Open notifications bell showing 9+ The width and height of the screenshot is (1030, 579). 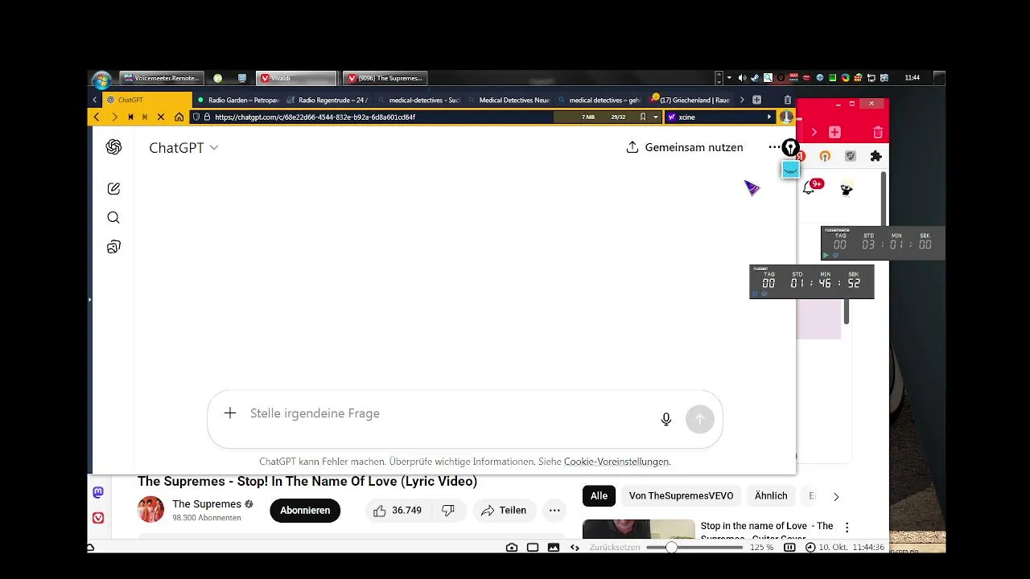coord(809,188)
